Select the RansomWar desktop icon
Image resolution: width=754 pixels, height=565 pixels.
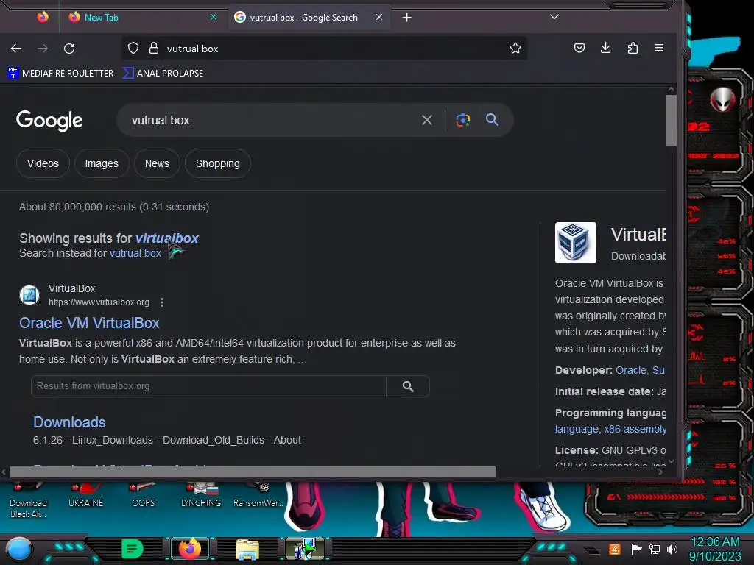(258, 496)
